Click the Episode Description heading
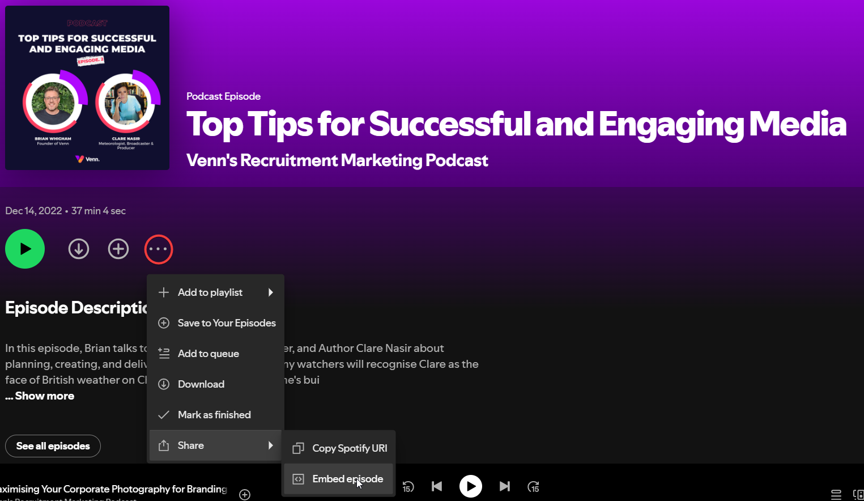 coord(76,308)
